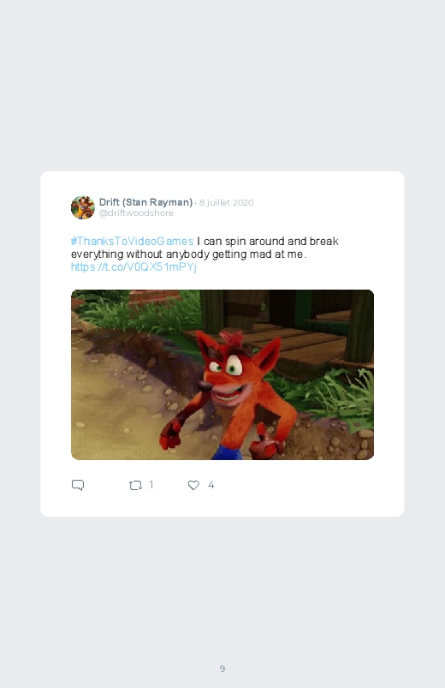Click the word 'everything' in the tweet
The height and width of the screenshot is (688, 445).
[98, 254]
